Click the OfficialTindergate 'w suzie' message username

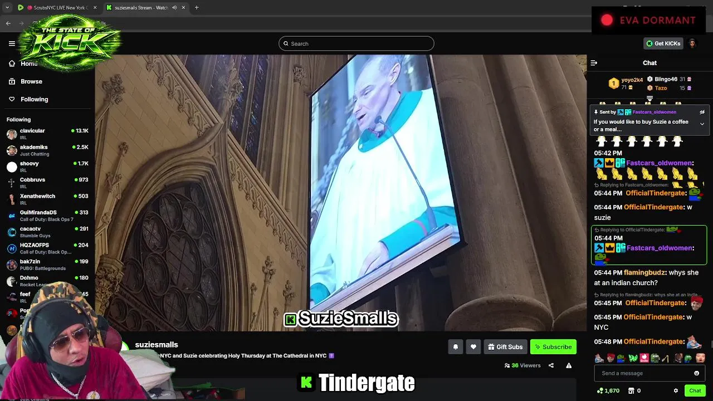tap(653, 207)
